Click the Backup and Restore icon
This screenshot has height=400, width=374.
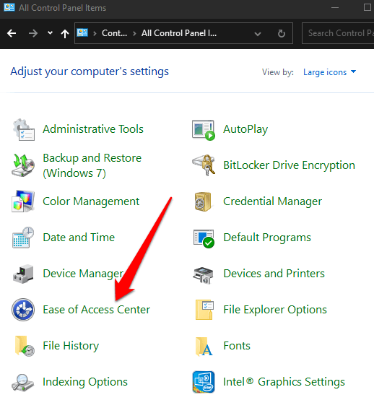point(23,165)
